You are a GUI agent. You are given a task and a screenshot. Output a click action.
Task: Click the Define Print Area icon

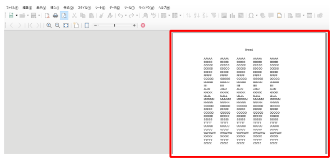click(290, 15)
